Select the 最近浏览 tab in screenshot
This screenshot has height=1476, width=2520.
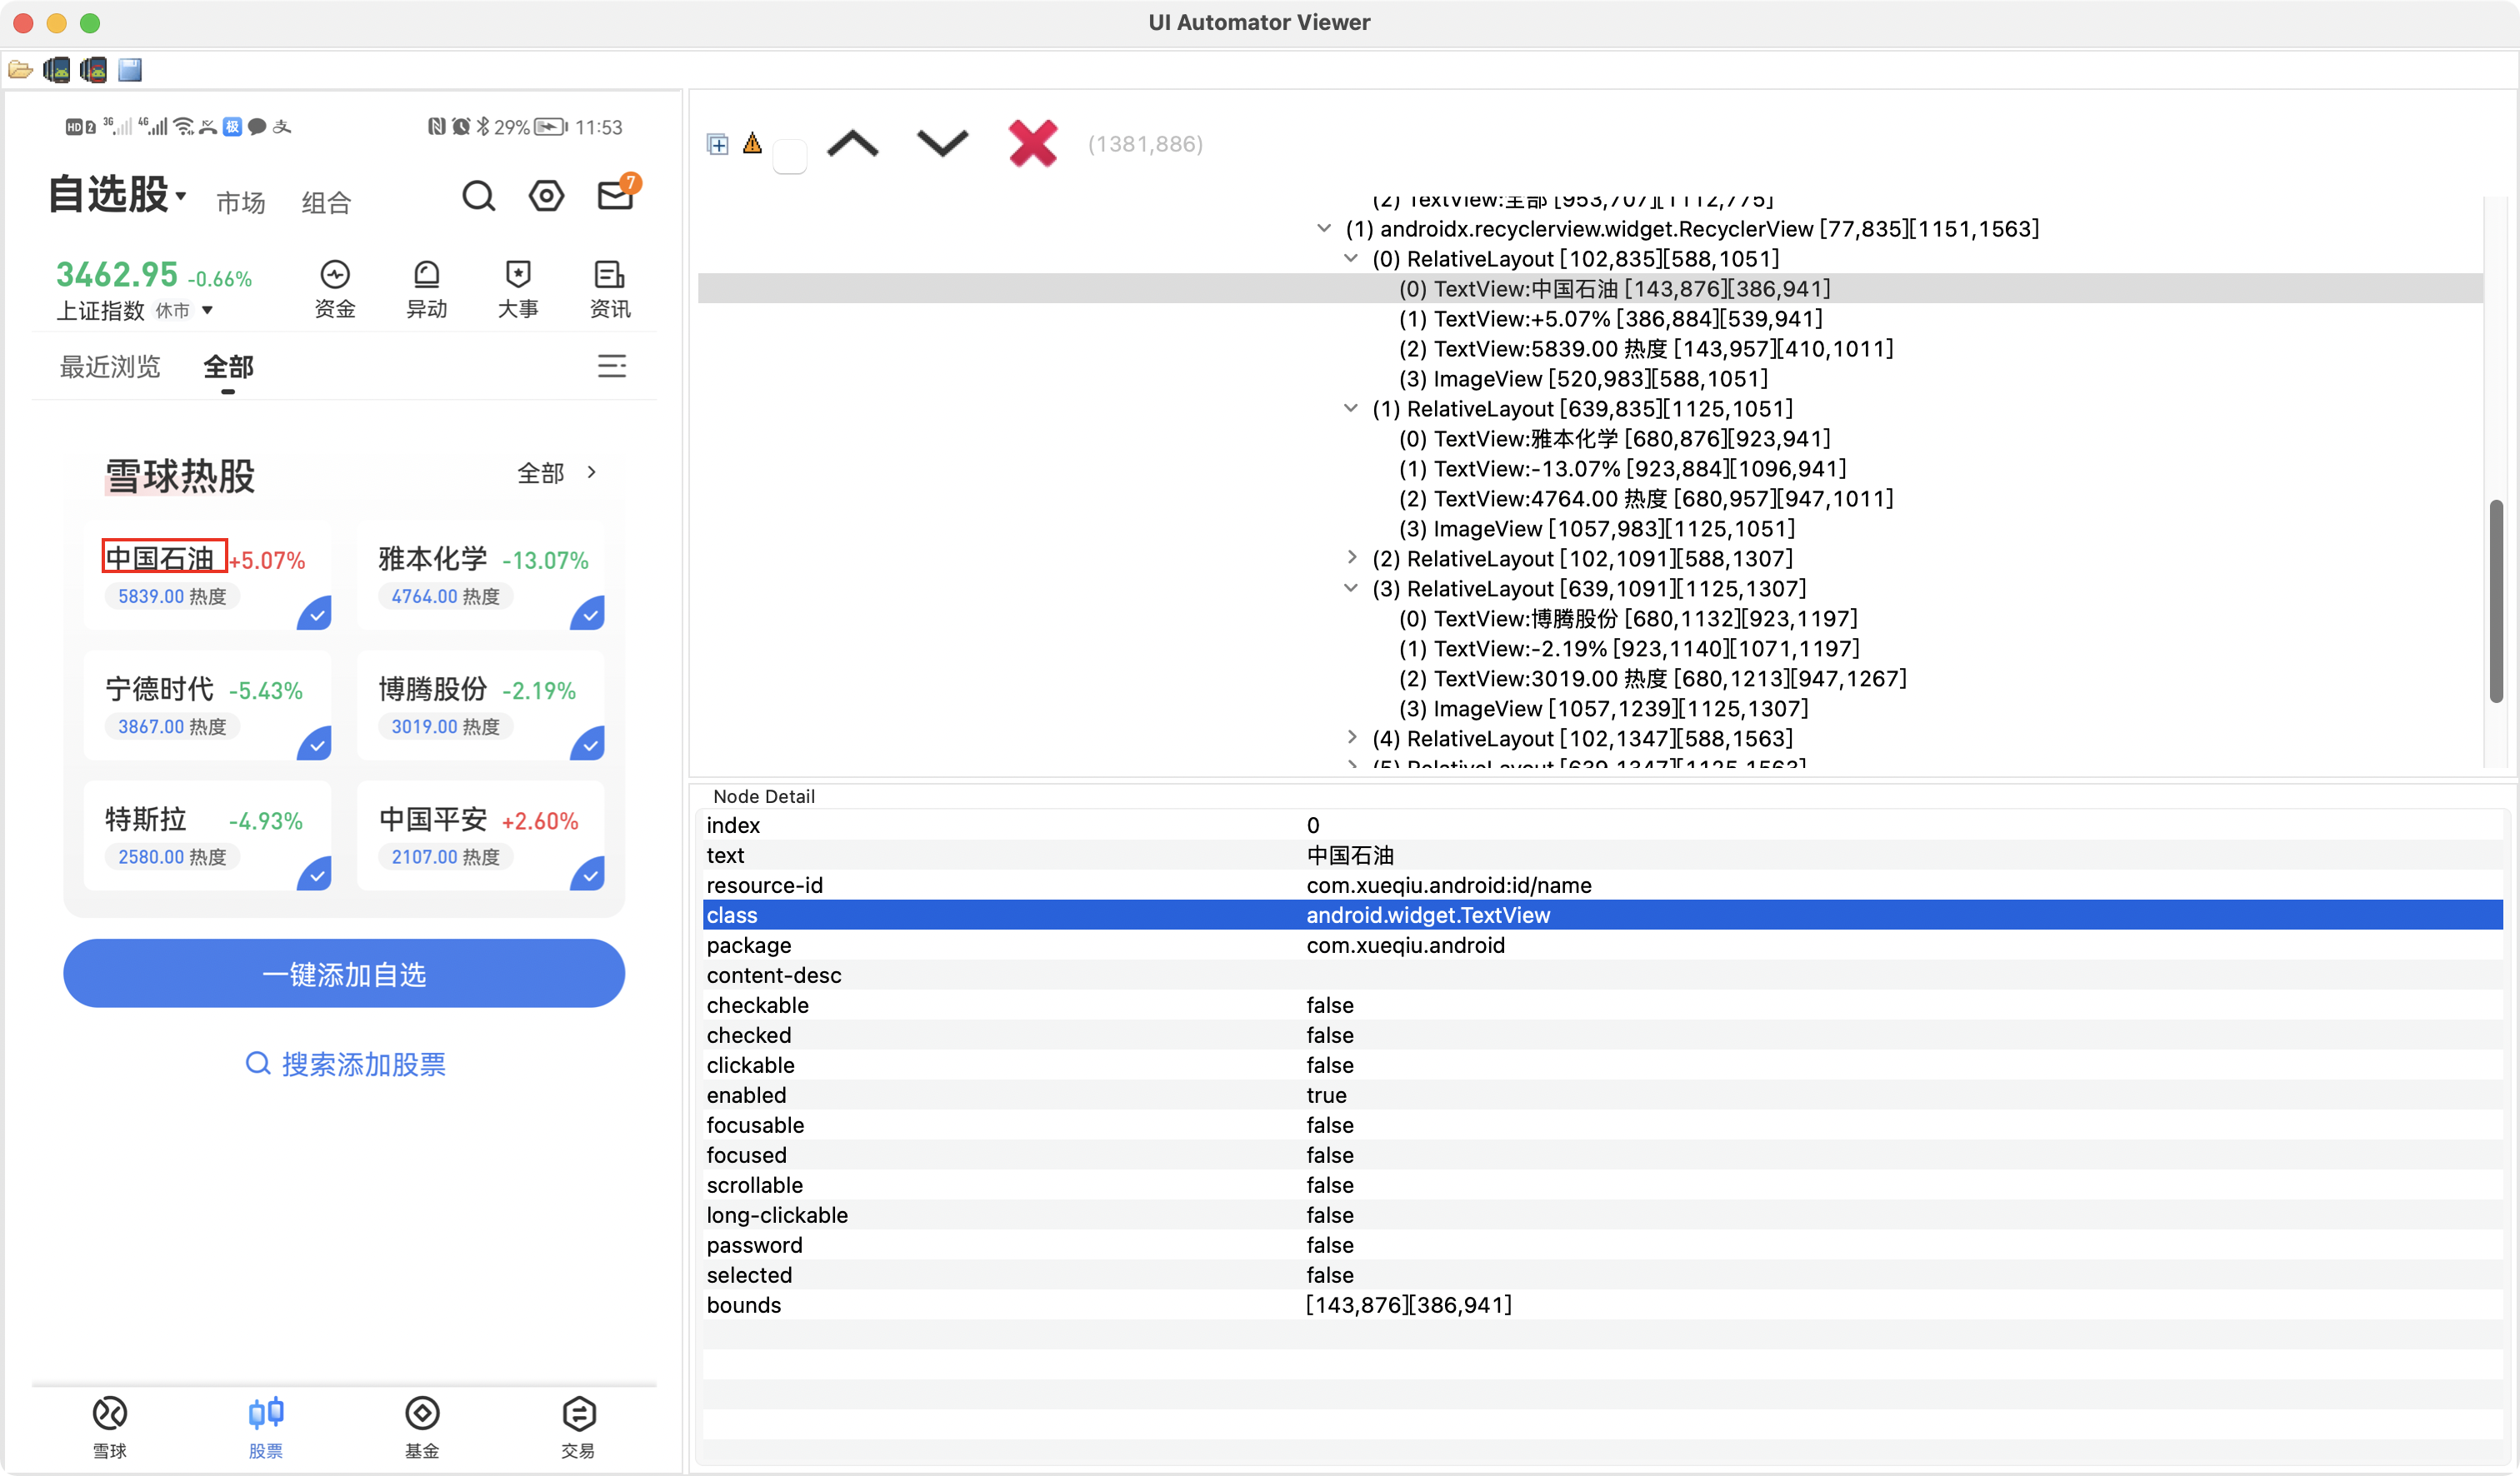(110, 367)
